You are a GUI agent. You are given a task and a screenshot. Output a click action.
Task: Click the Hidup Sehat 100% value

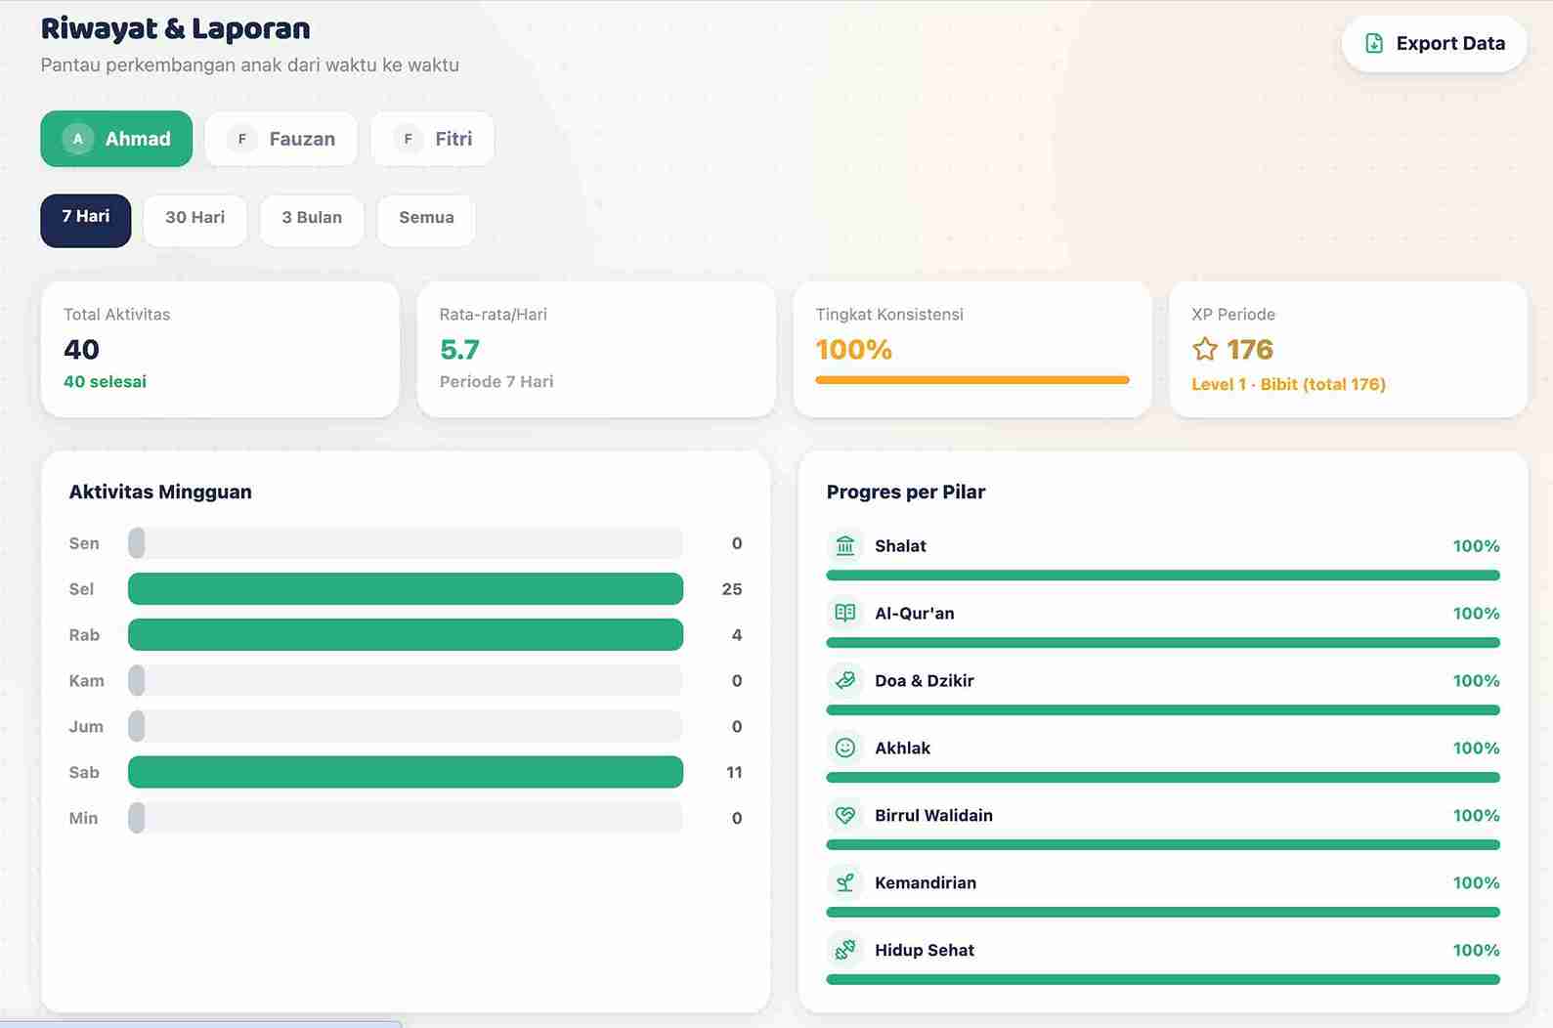[x=1476, y=951]
